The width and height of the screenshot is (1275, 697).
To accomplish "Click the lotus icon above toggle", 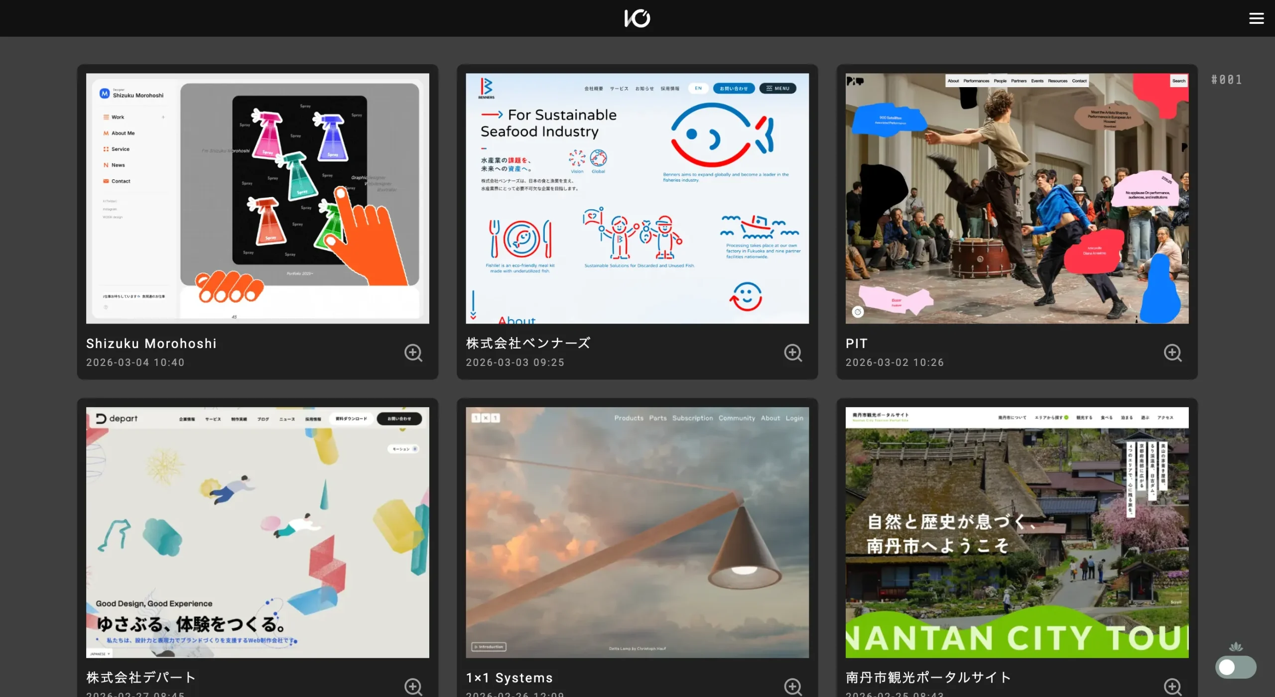I will pos(1236,647).
